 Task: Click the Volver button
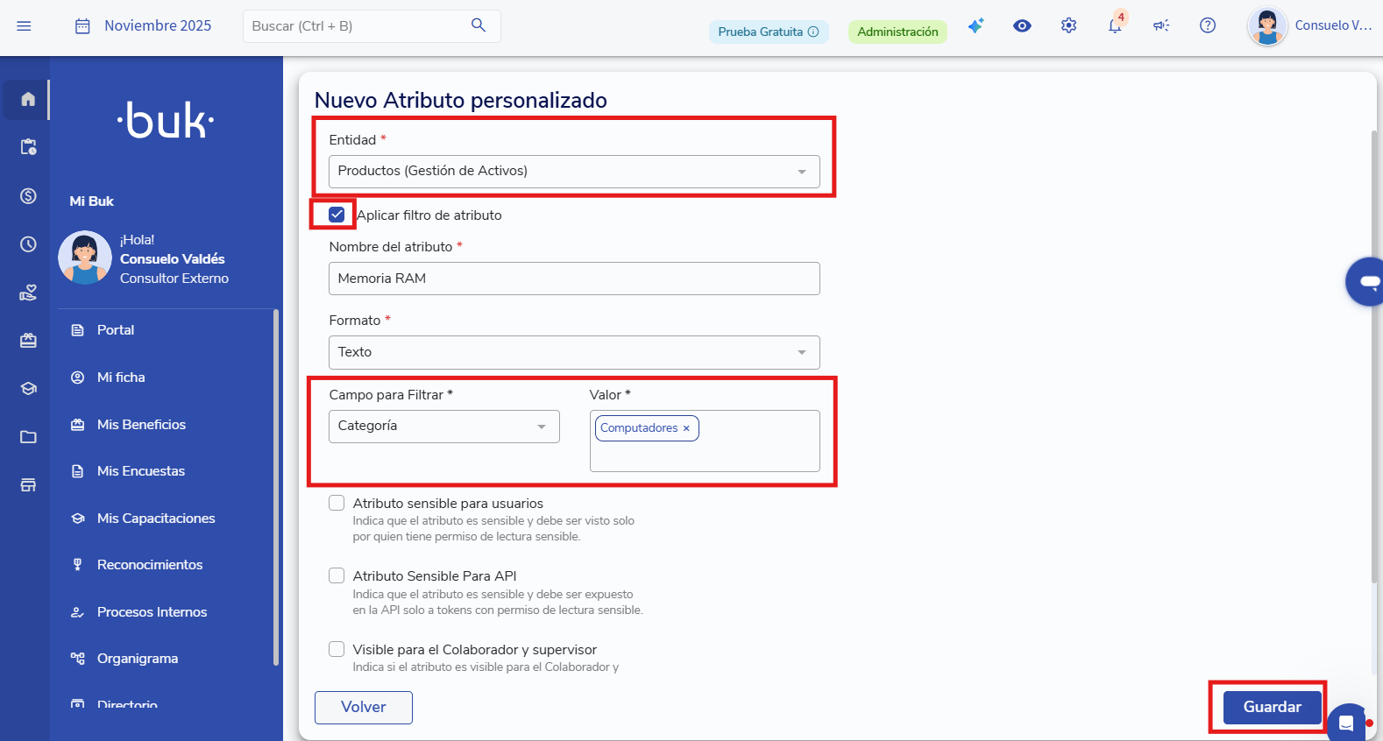tap(364, 708)
